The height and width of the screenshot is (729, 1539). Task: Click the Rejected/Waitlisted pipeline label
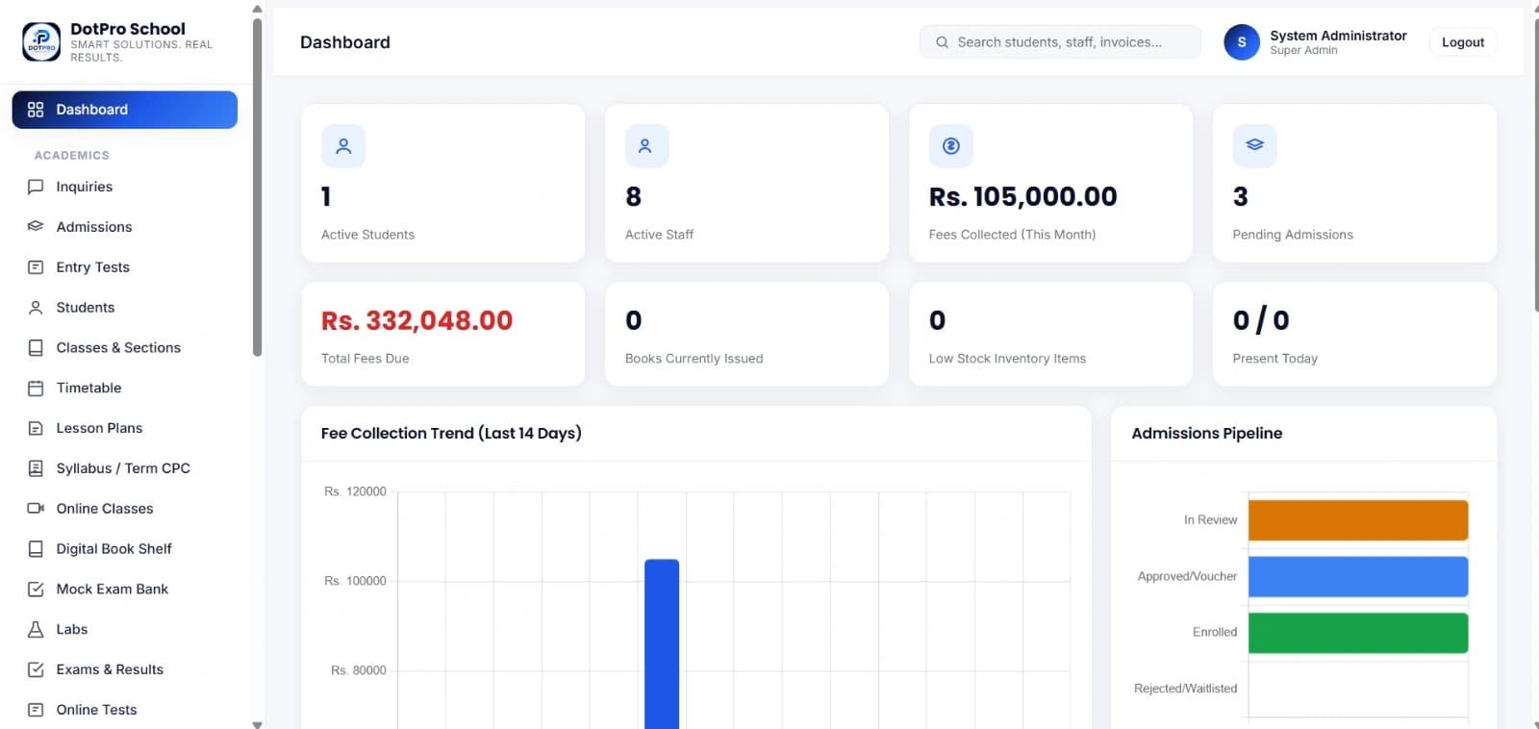click(x=1185, y=689)
